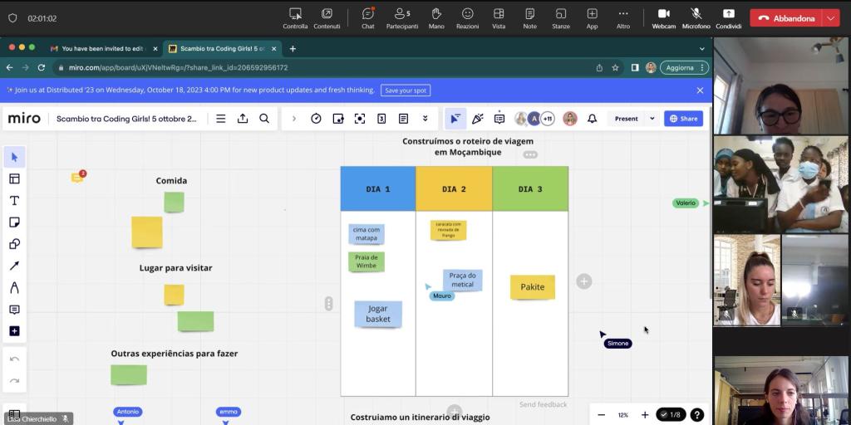Viewport: 851px width, 425px height.
Task: Open the Altro more options menu
Action: pyautogui.click(x=623, y=18)
